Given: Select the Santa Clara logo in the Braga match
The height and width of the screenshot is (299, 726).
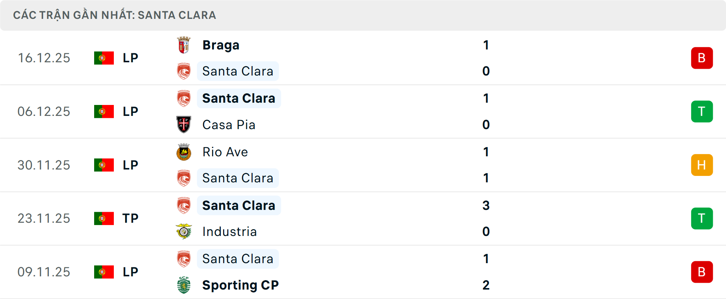Looking at the screenshot, I should point(184,71).
